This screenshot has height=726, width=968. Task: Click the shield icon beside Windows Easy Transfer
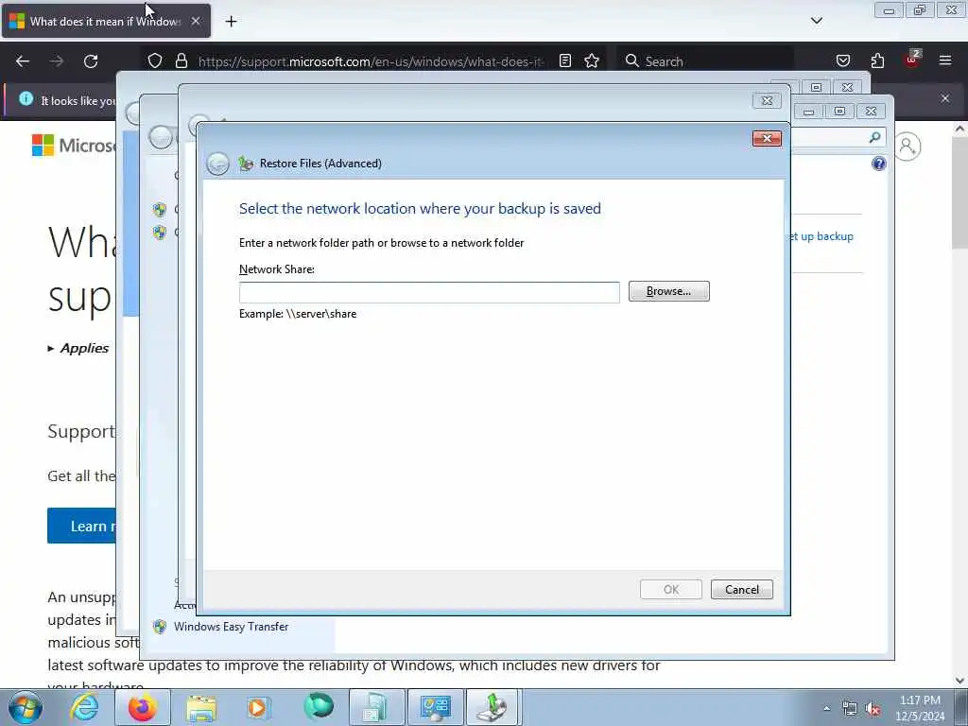(160, 627)
